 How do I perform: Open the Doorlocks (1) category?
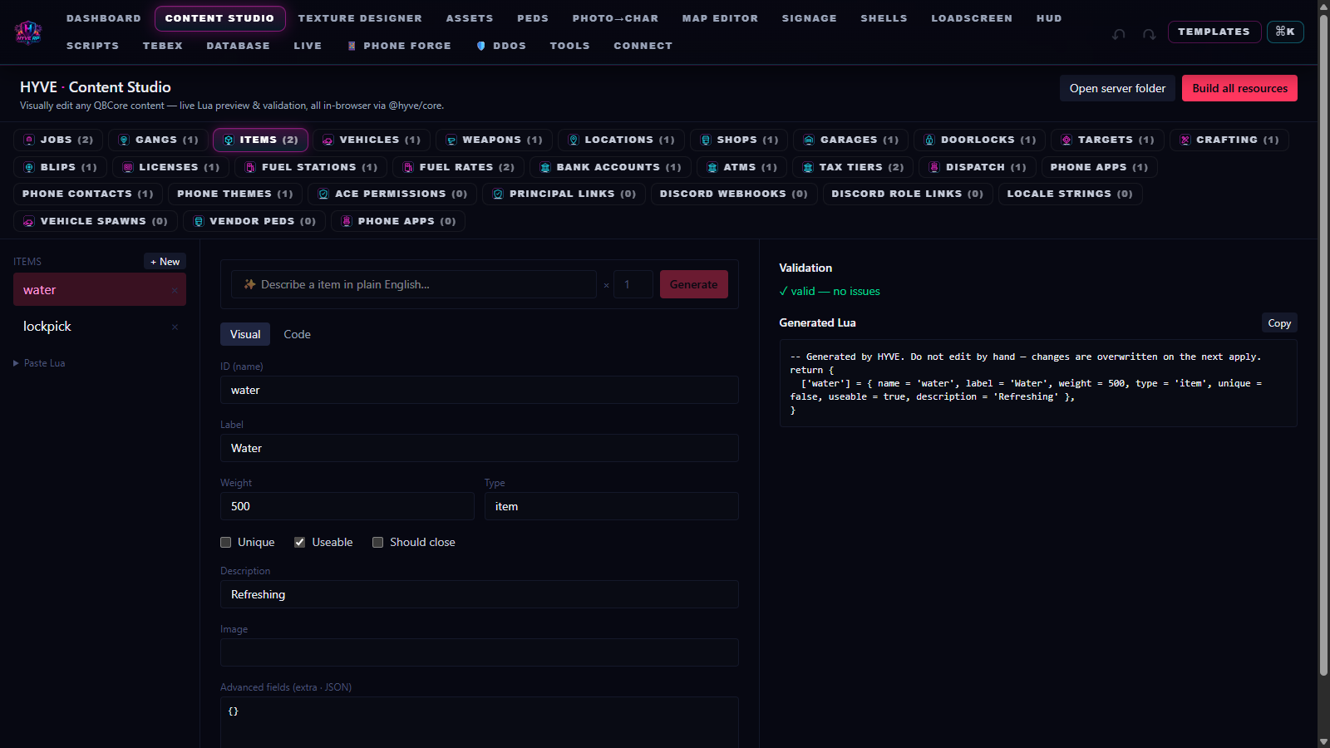pos(979,140)
